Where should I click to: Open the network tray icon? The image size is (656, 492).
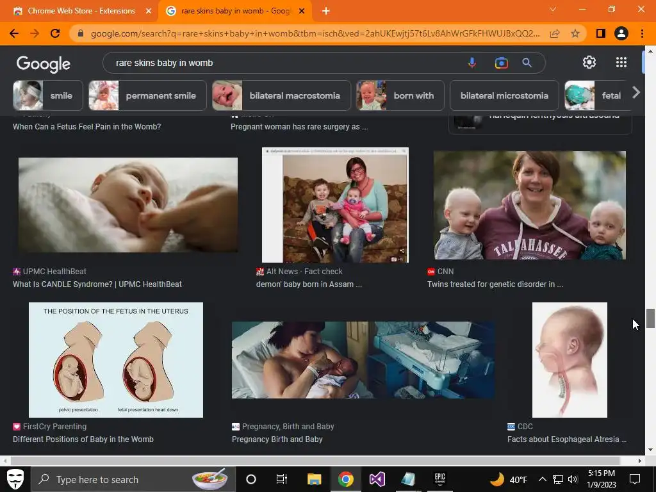pos(558,479)
